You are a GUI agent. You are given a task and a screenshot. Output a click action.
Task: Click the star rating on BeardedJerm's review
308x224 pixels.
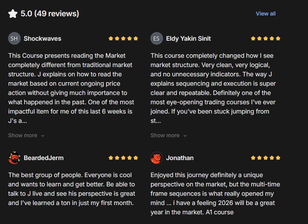(123, 158)
